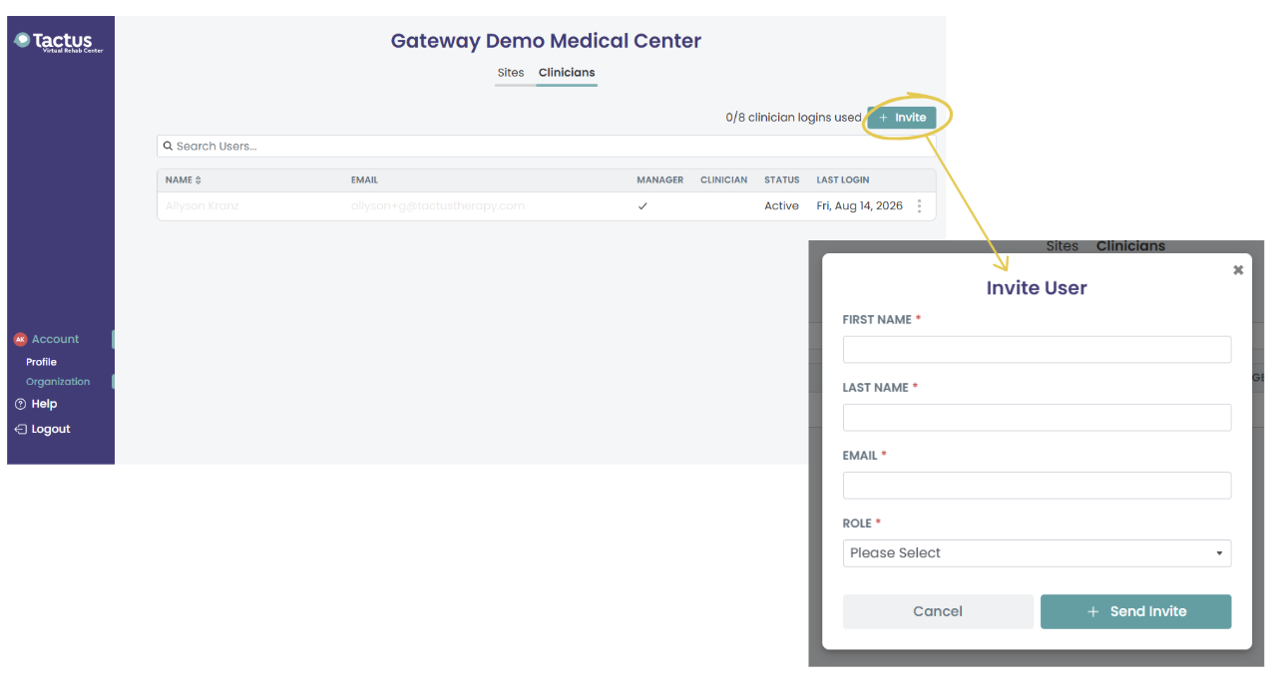Select the Clinicians tab
Viewport: 1283px width, 700px height.
(x=567, y=73)
